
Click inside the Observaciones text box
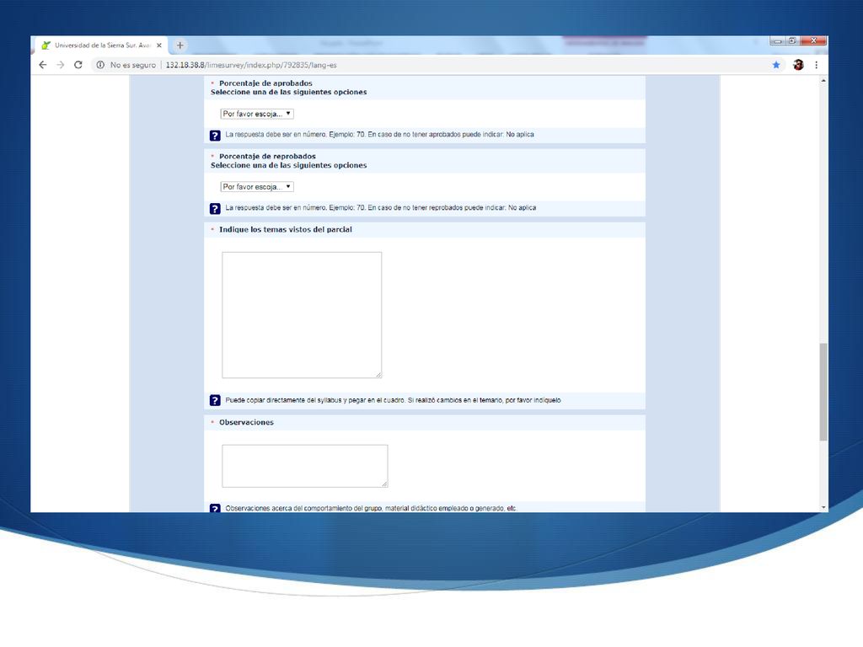305,466
